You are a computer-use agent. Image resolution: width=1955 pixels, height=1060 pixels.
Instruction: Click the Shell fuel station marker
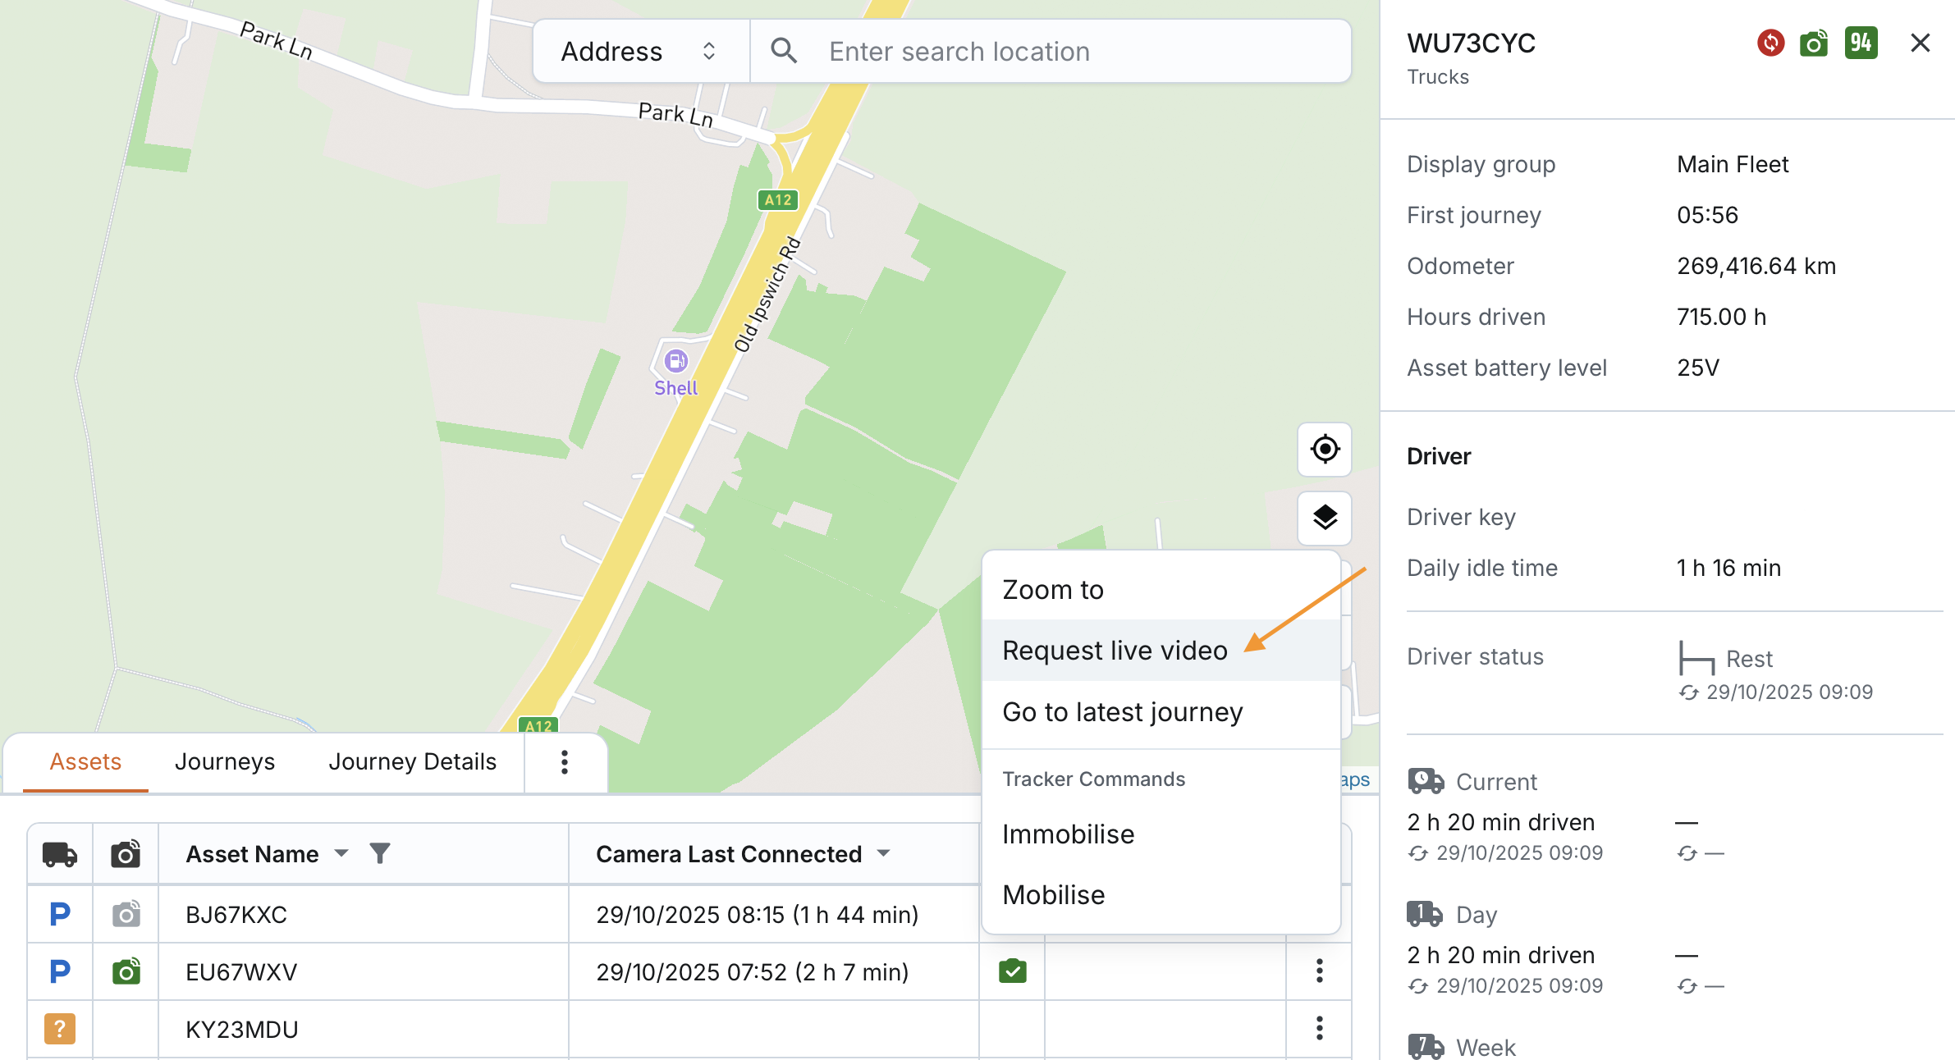pyautogui.click(x=675, y=361)
